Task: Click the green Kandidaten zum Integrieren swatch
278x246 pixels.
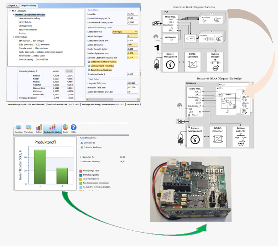Action: 80,182
